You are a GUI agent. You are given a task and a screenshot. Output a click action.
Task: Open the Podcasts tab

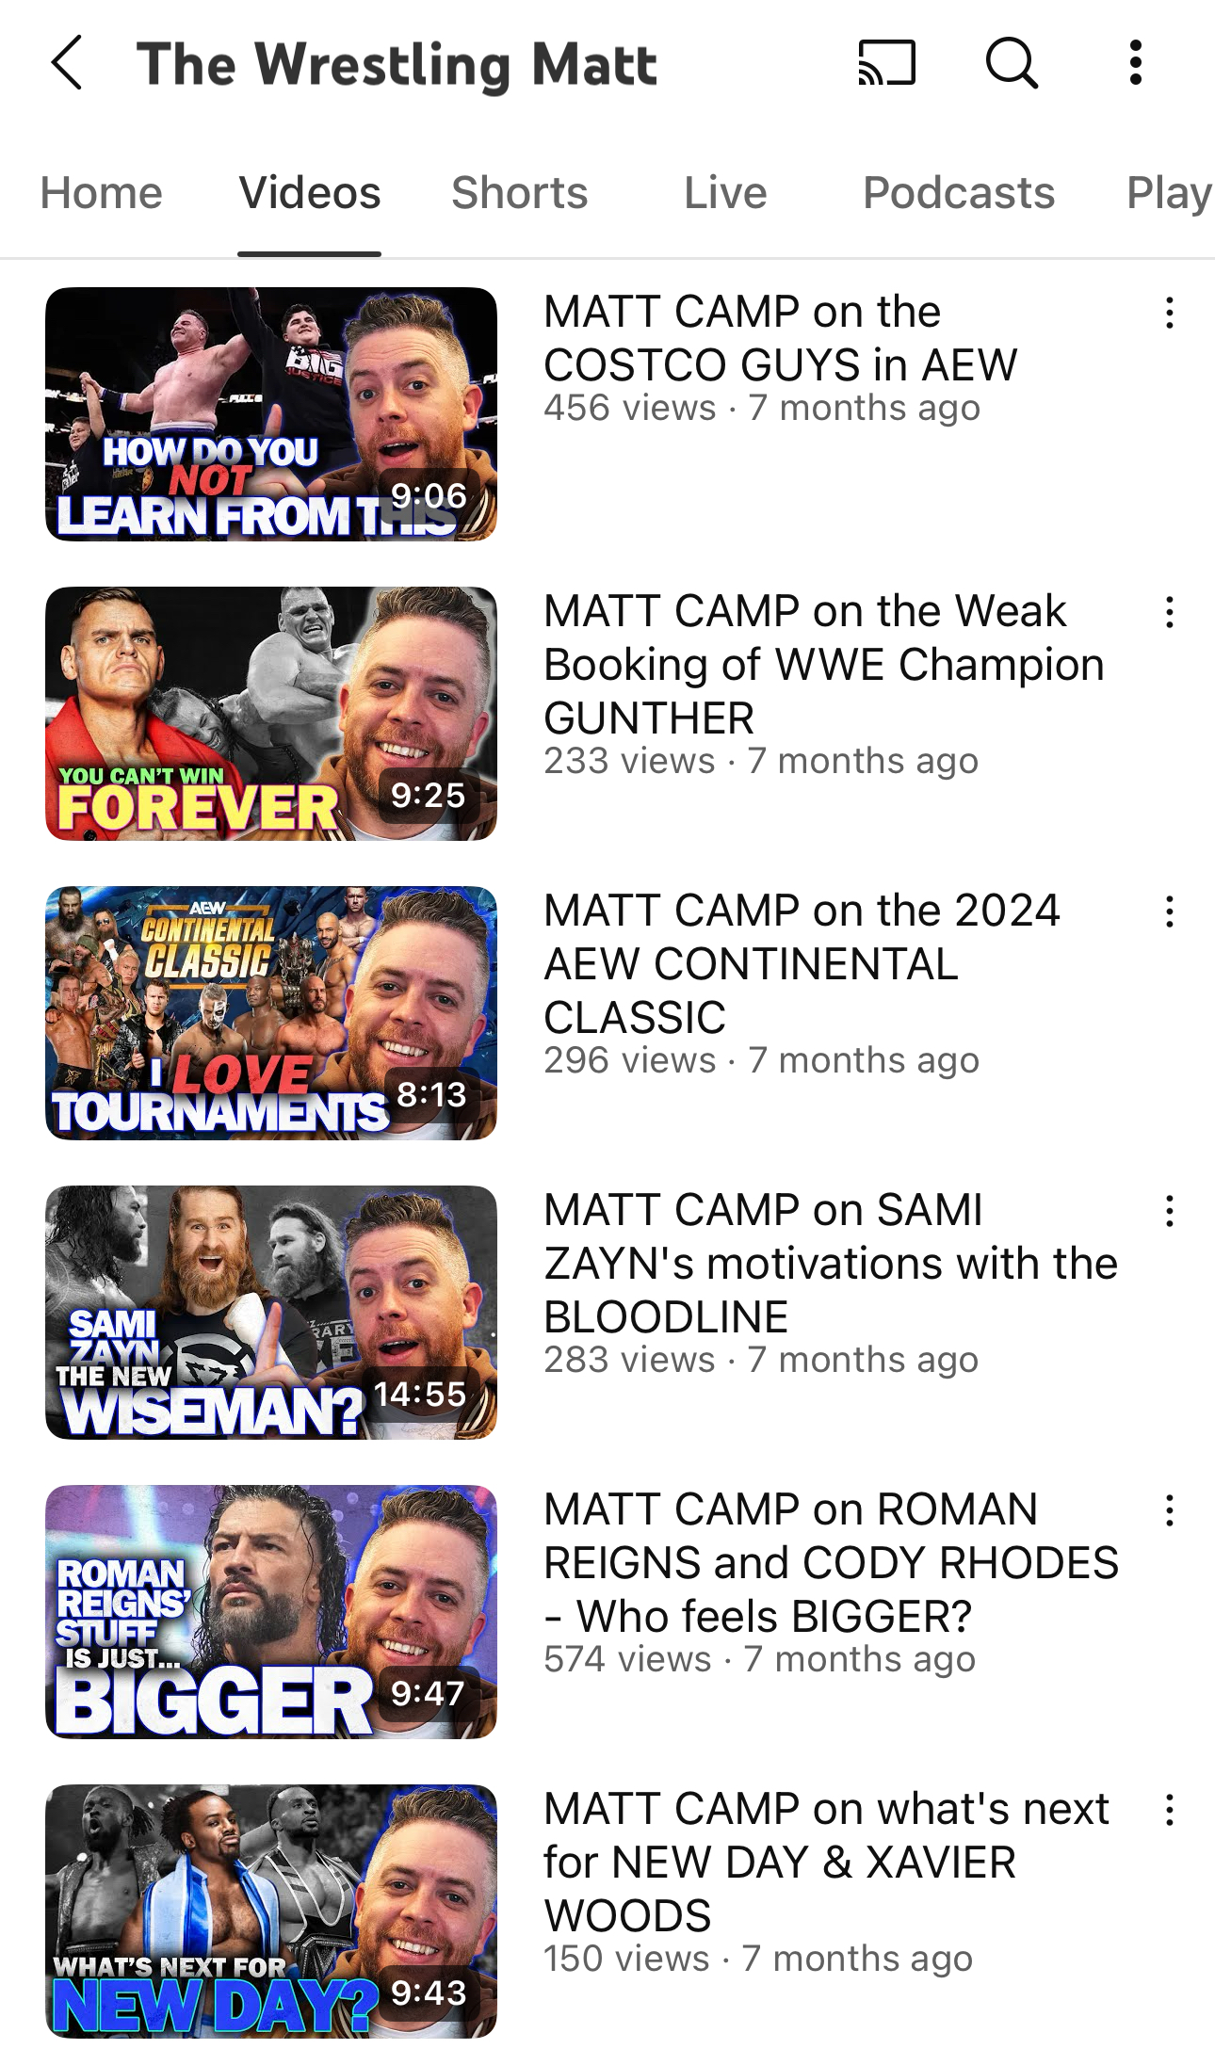tap(959, 193)
